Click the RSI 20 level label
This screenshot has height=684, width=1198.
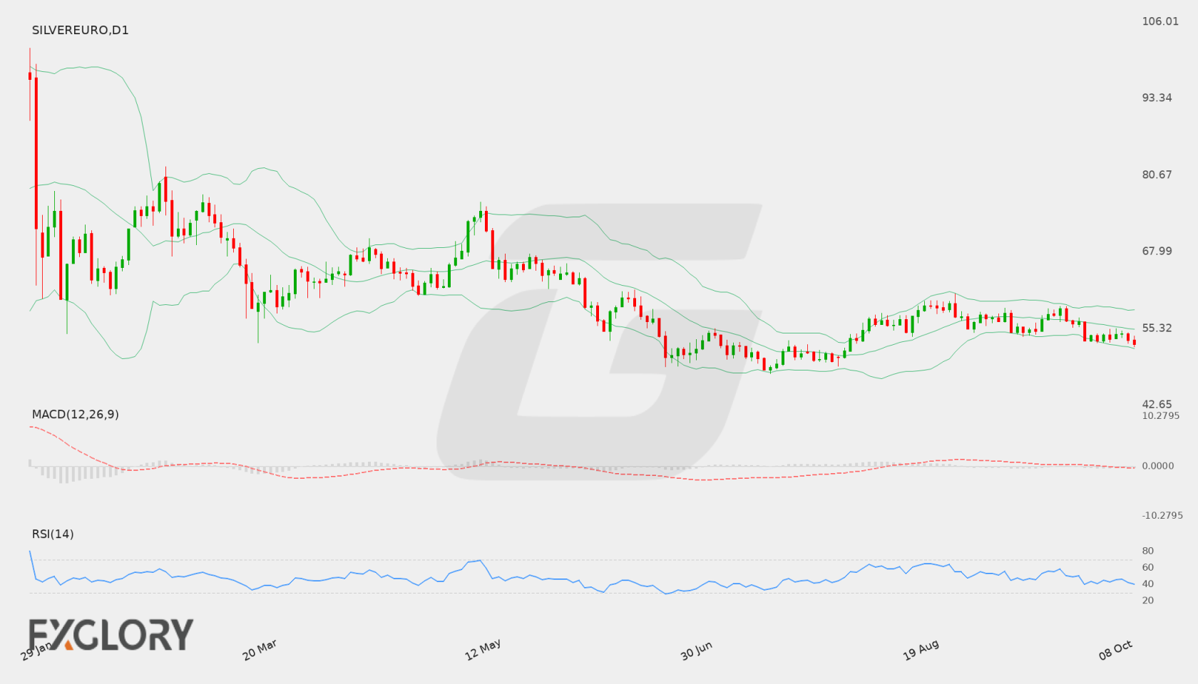click(1148, 600)
